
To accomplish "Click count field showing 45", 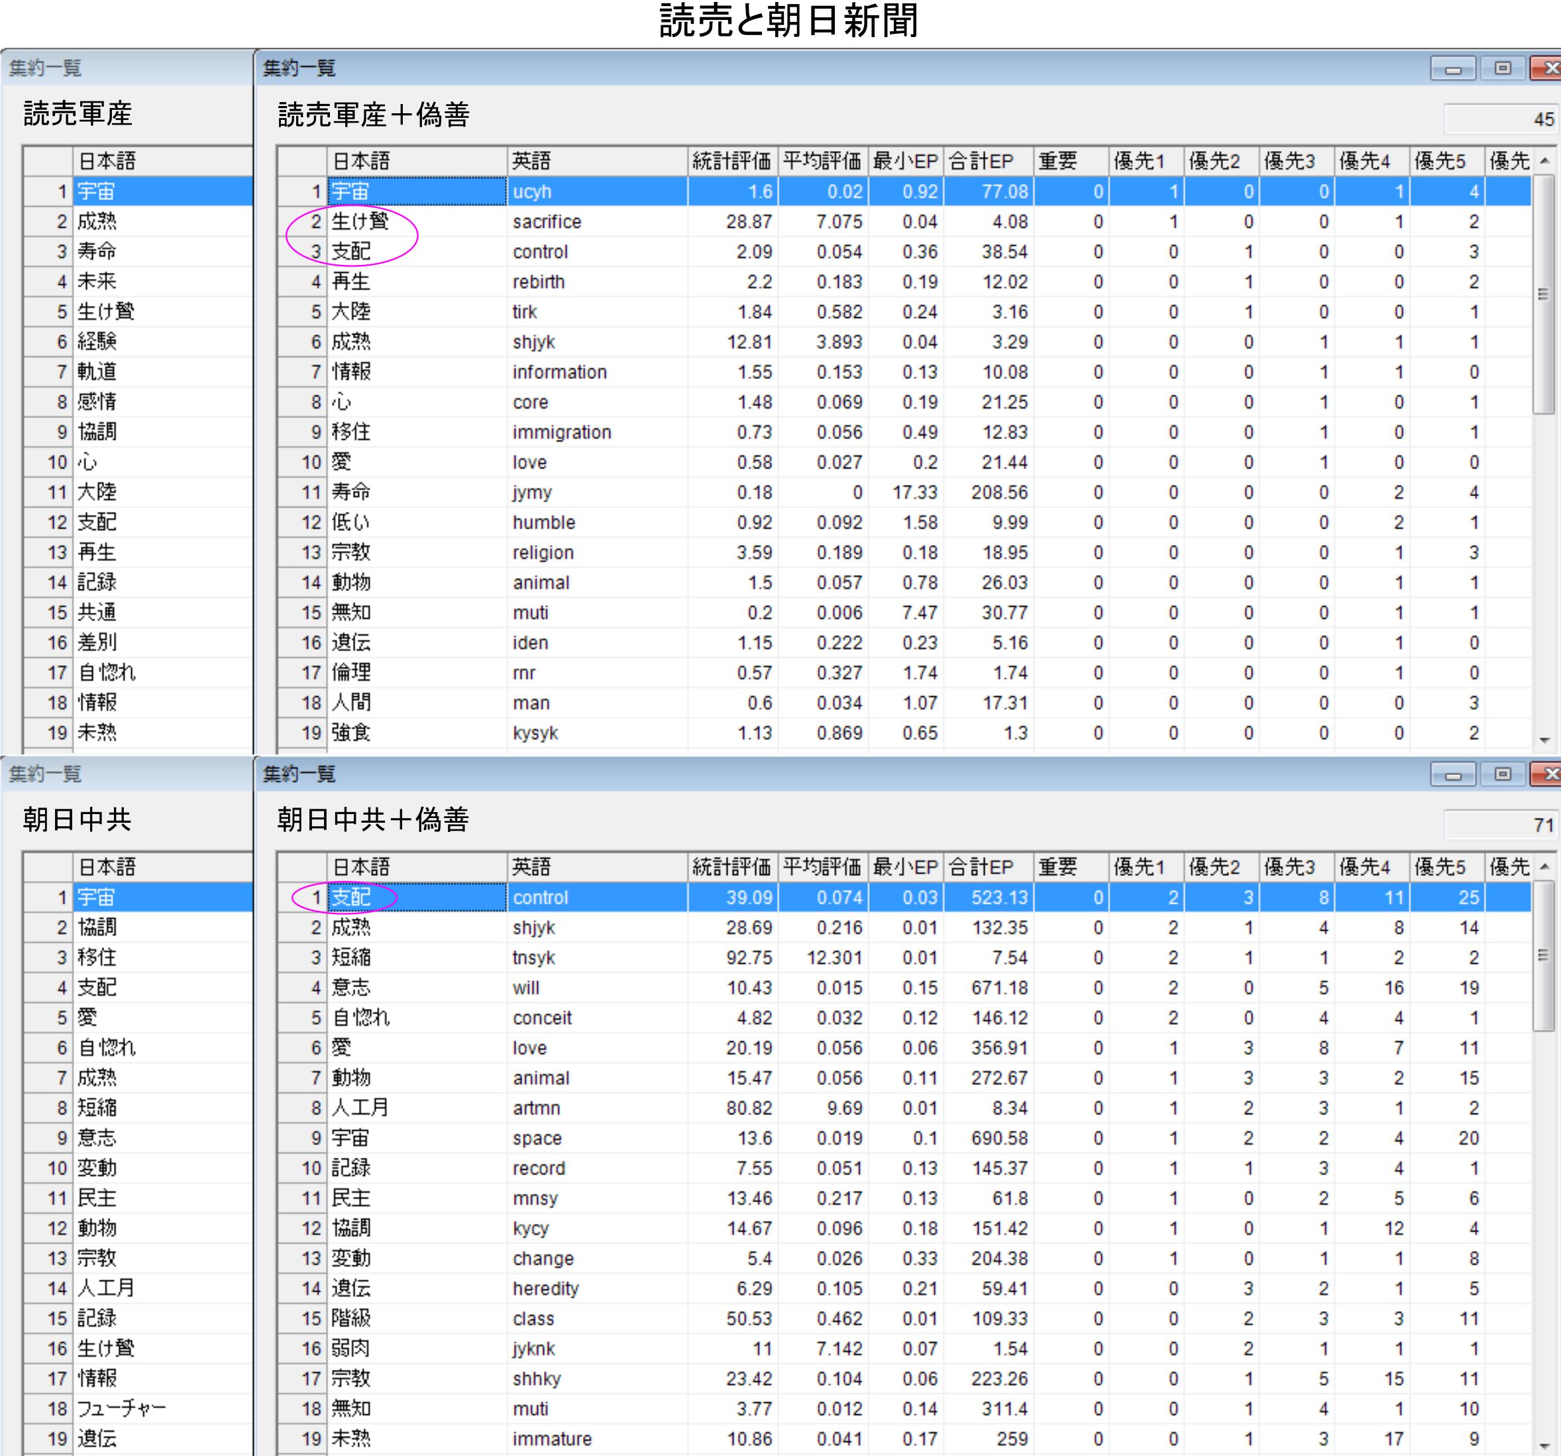I will coord(1501,119).
